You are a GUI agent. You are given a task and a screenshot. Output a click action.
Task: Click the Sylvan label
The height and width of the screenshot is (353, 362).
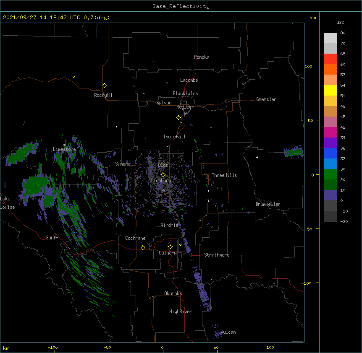click(x=164, y=103)
